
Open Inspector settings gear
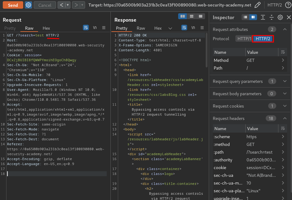pyautogui.click(x=280, y=17)
